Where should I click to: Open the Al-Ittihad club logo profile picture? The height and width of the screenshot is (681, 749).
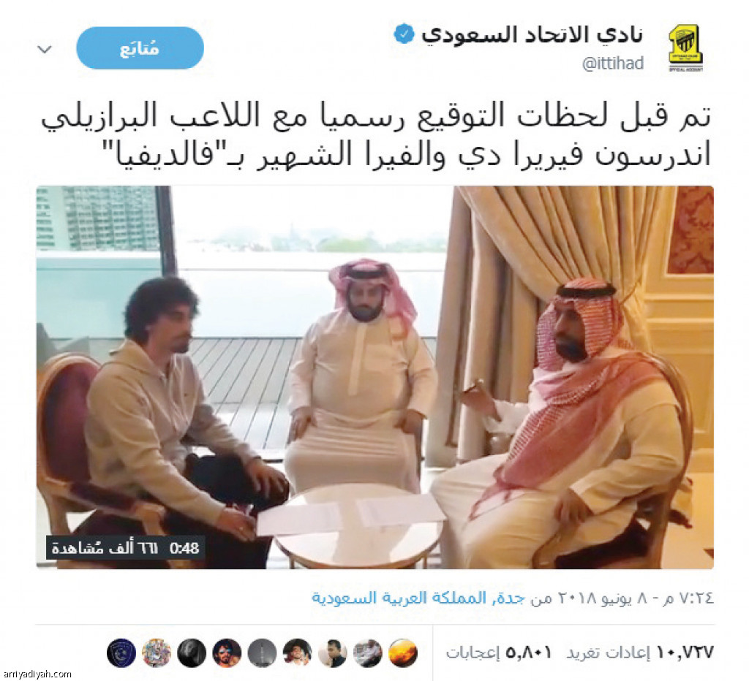pyautogui.click(x=685, y=48)
